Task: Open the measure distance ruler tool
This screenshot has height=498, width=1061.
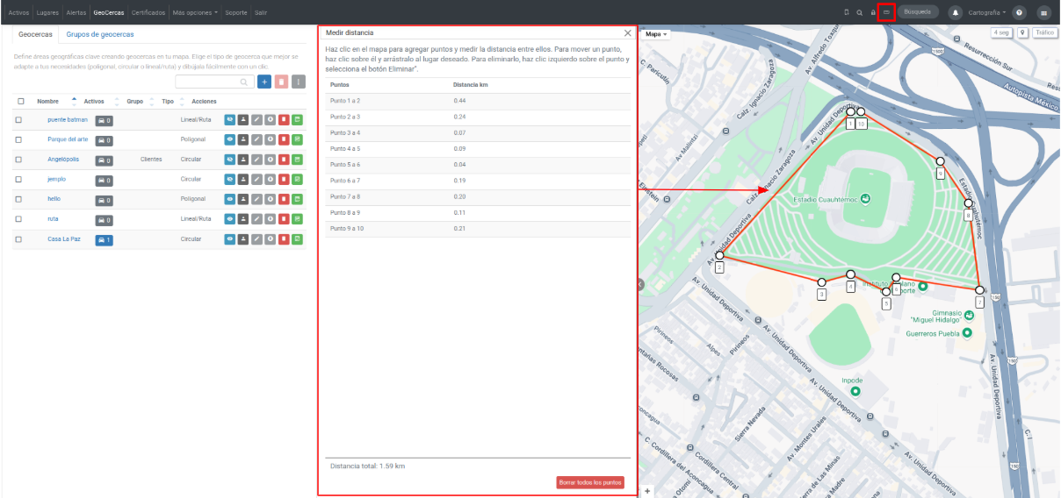Action: tap(886, 12)
